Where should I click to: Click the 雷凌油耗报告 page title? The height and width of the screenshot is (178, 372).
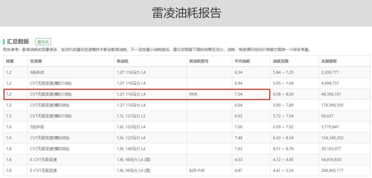(186, 13)
